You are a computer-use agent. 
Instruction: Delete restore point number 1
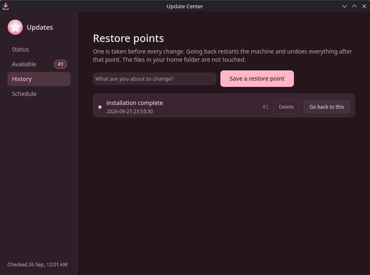coord(286,107)
